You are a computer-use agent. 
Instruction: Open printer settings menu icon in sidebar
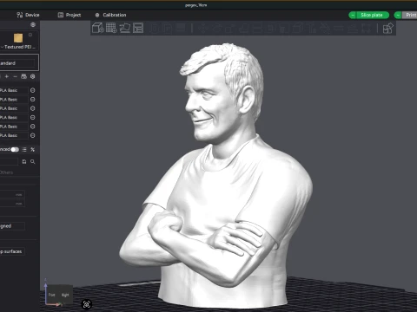33,25
